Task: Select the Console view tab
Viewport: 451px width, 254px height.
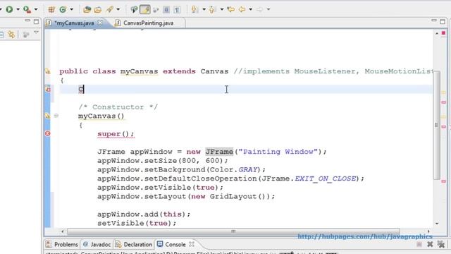Action: pyautogui.click(x=175, y=245)
